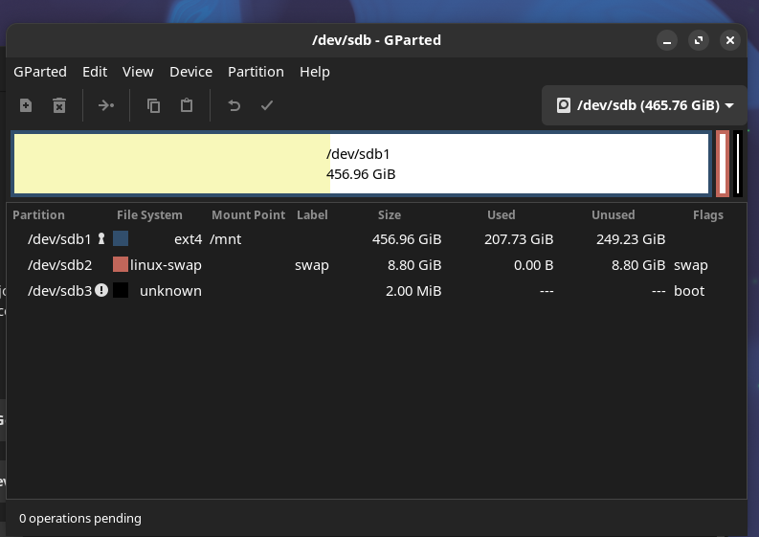
Task: Open the GParted menu
Action: point(40,72)
